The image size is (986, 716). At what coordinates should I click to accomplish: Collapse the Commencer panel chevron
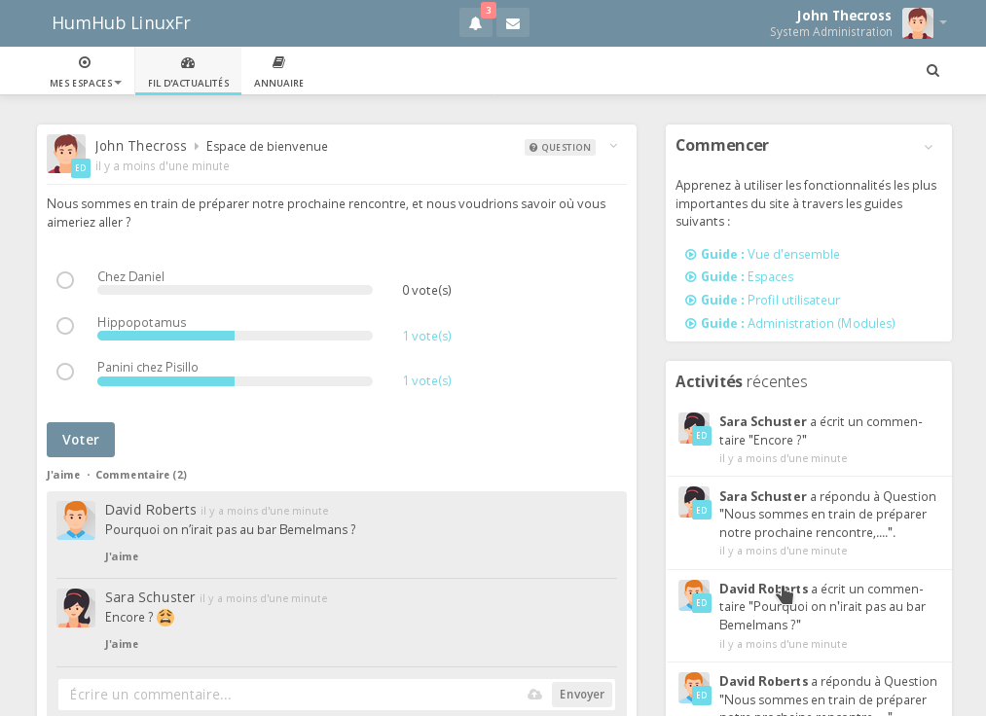pyautogui.click(x=929, y=147)
